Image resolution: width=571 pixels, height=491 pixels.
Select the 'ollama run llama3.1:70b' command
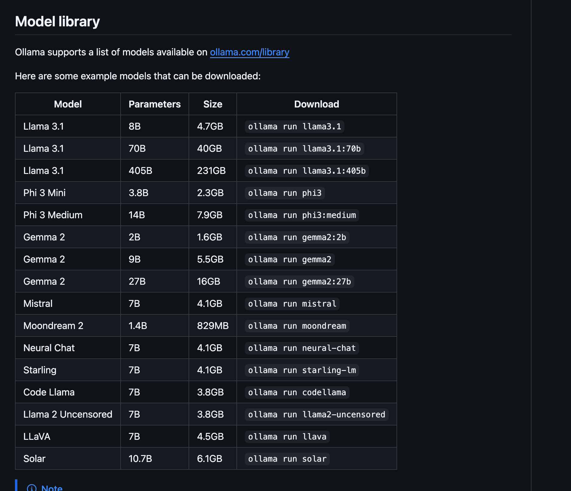pos(304,148)
